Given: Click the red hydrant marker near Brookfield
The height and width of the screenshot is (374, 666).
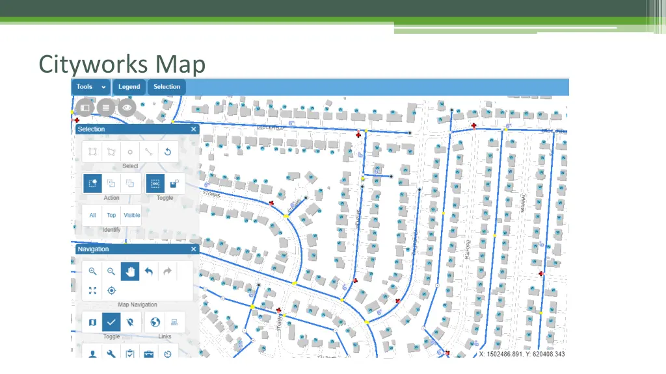Looking at the screenshot, I should point(358,135).
